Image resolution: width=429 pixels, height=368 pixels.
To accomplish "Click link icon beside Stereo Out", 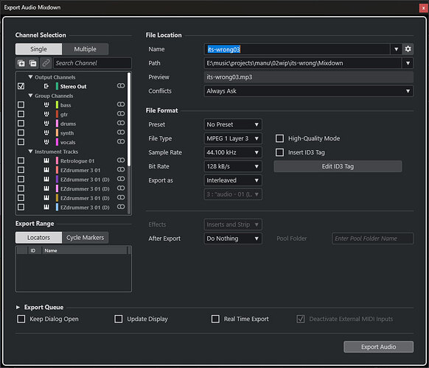I will click(x=121, y=86).
